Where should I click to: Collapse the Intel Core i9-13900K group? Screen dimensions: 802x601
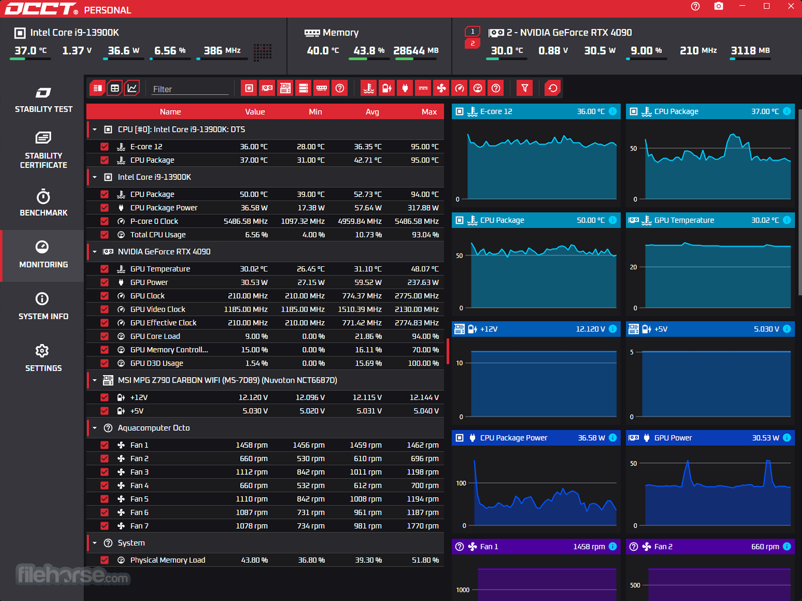95,177
